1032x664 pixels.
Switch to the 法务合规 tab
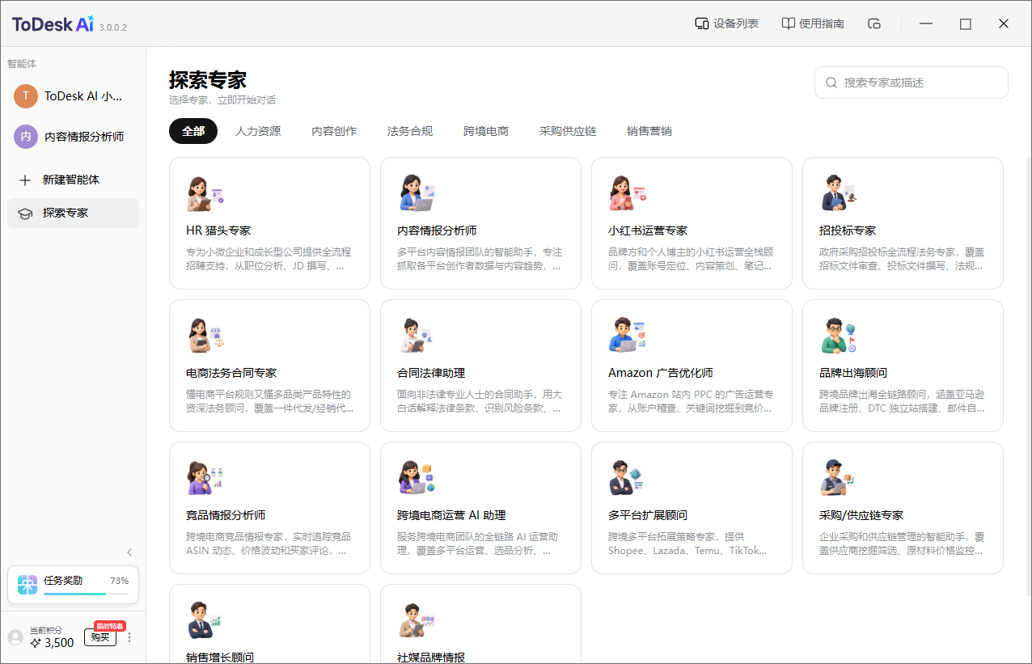click(410, 131)
